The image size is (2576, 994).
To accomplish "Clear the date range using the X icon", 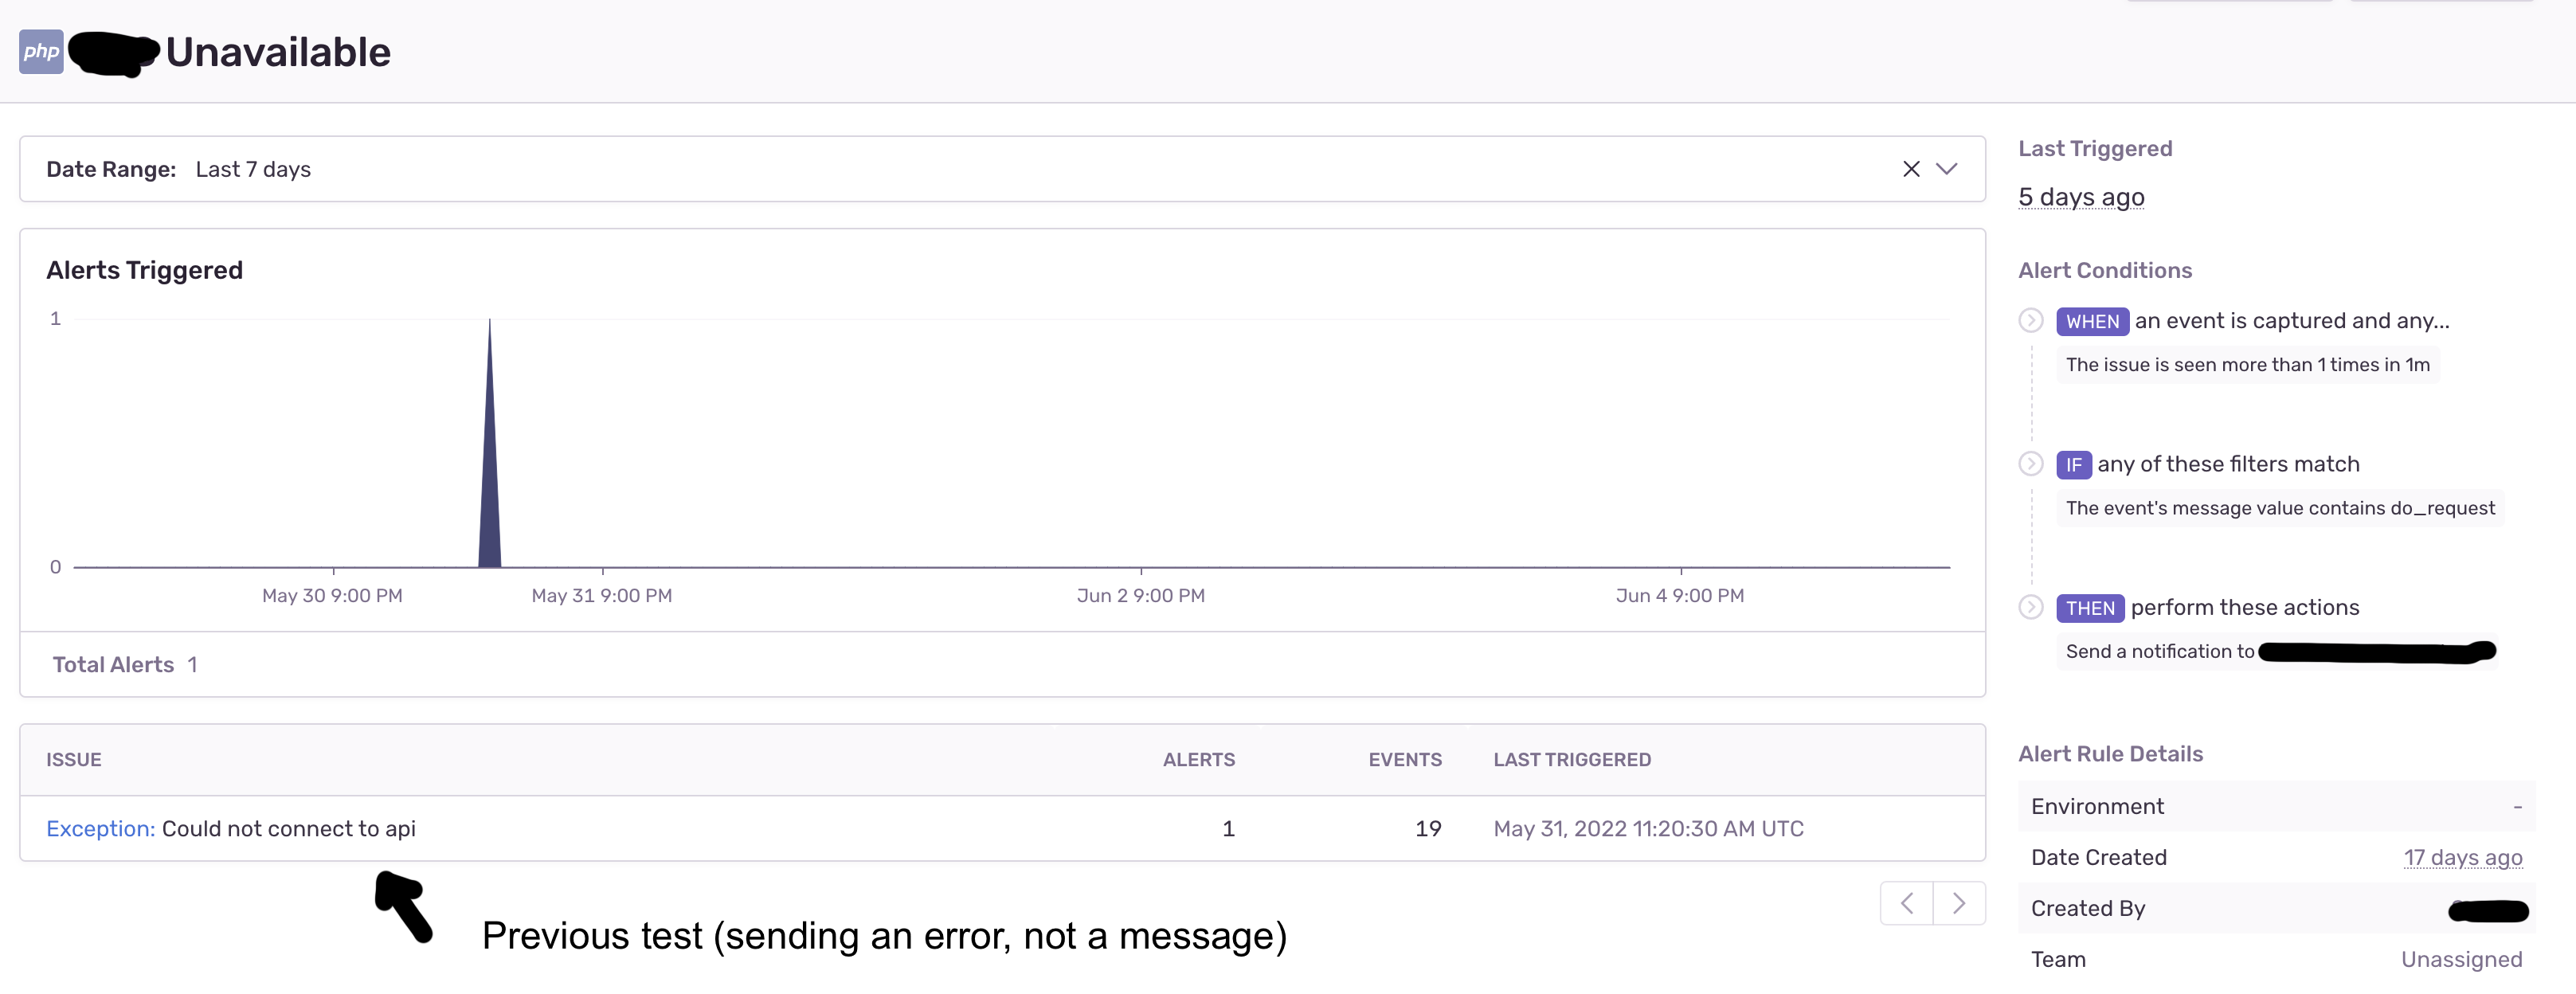I will (1911, 168).
